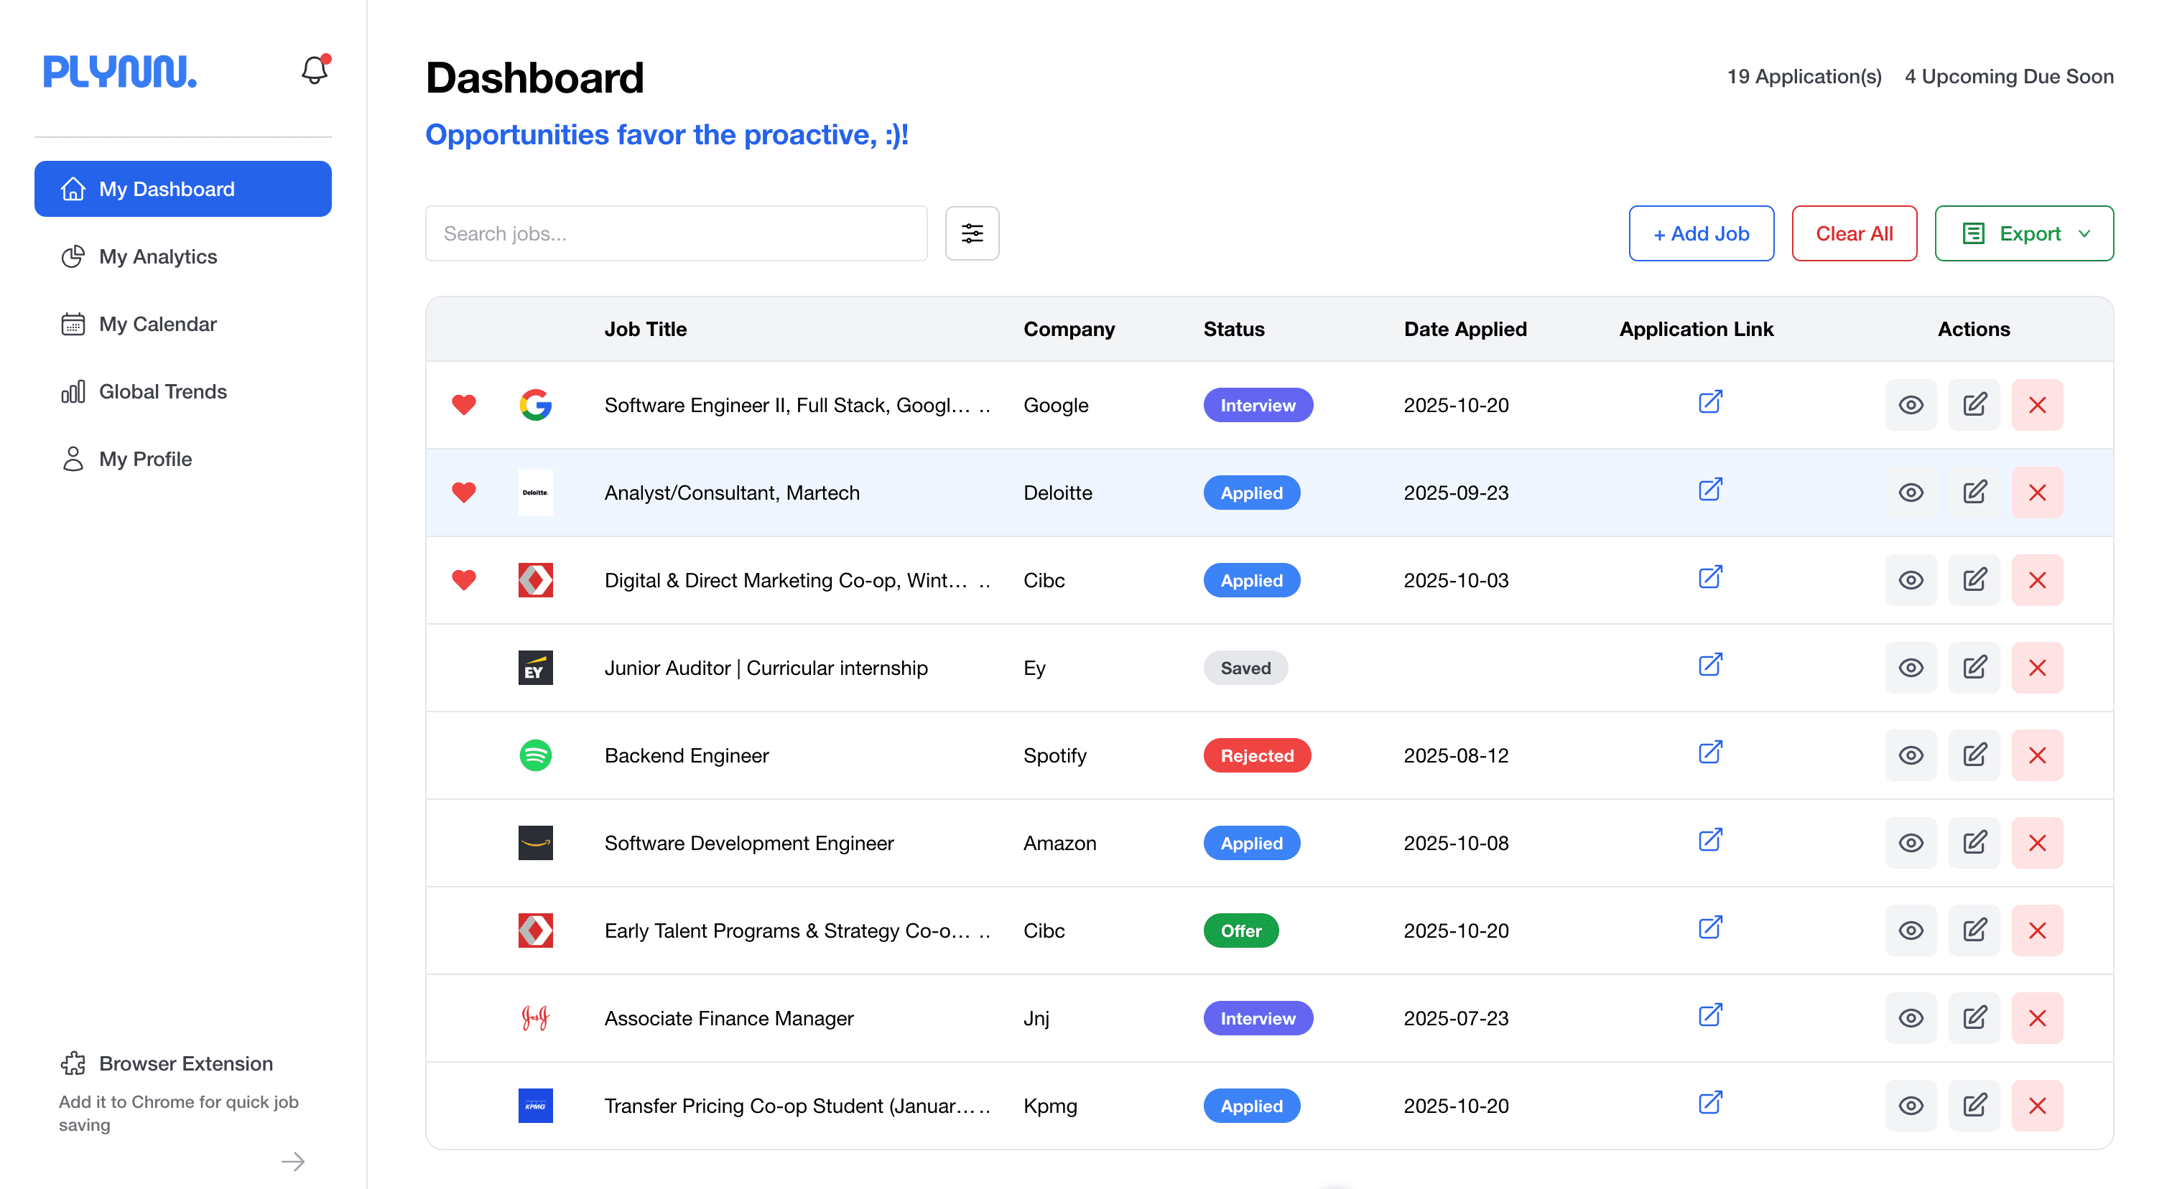Open the Browser Extension puzzle icon
2172x1189 pixels.
coord(73,1063)
